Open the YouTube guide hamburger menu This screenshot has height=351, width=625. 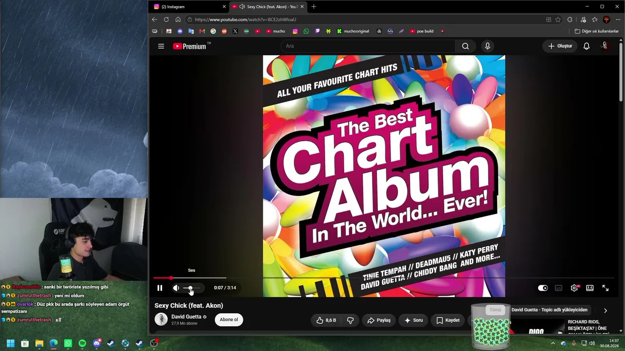pyautogui.click(x=161, y=46)
